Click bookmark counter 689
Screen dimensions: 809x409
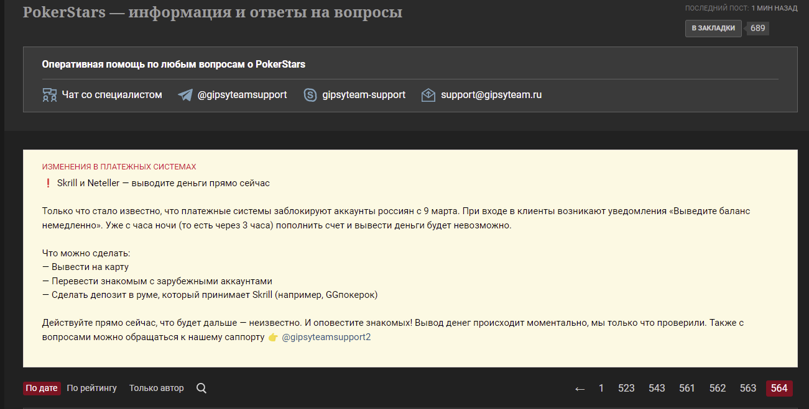pyautogui.click(x=757, y=28)
